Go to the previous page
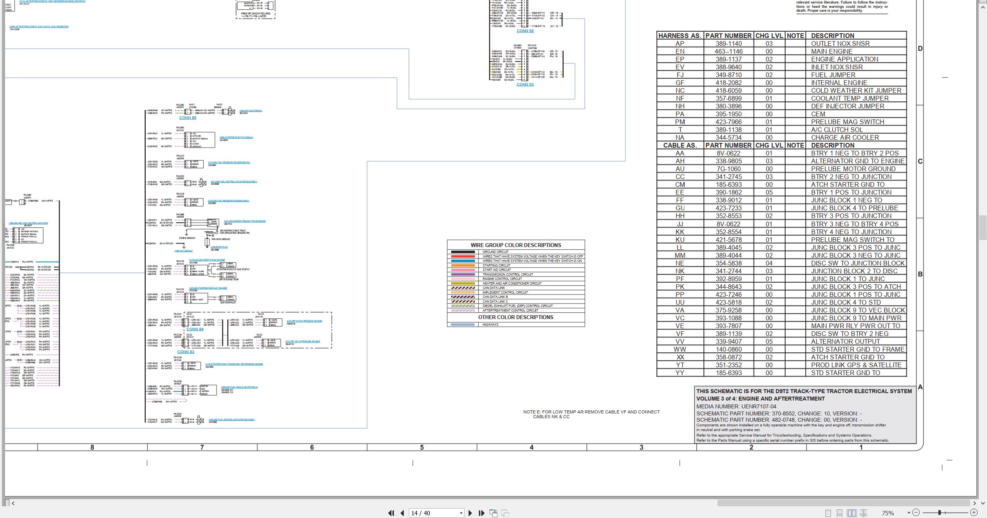 402,513
